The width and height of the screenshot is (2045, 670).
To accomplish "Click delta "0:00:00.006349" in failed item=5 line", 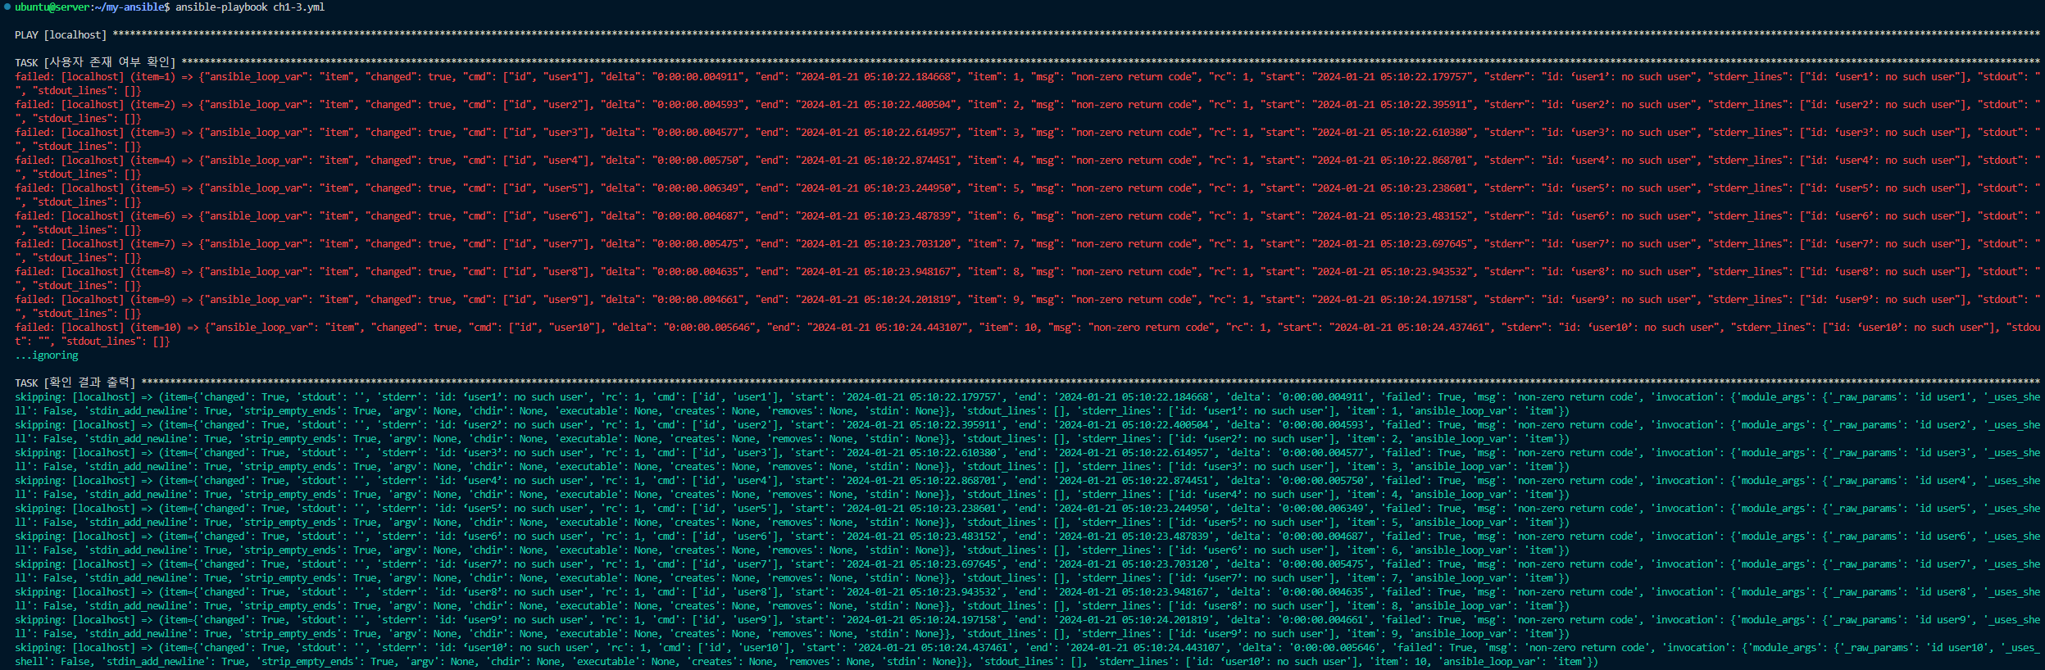I will pyautogui.click(x=700, y=188).
